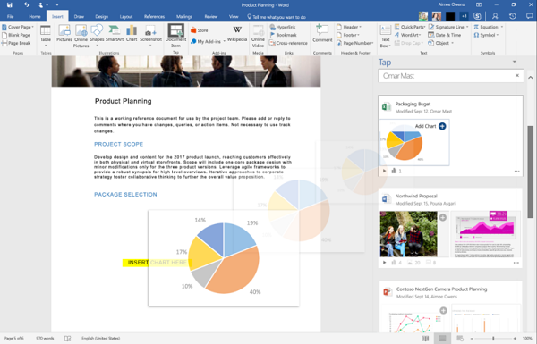Switch to Read Mode view in status bar
537x344 pixels.
[x=425, y=338]
